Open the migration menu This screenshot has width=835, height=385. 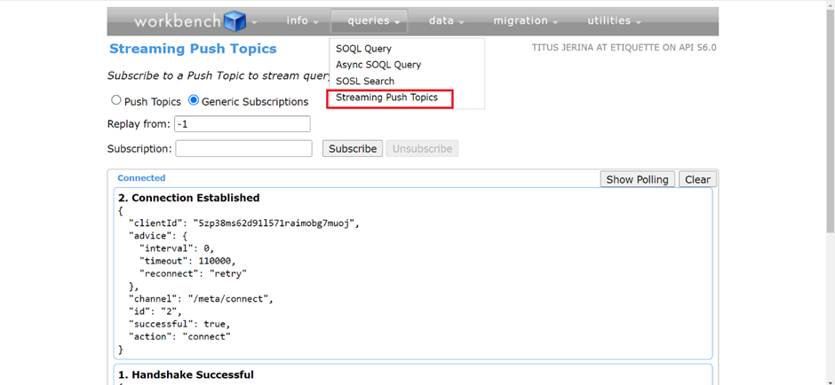point(526,21)
